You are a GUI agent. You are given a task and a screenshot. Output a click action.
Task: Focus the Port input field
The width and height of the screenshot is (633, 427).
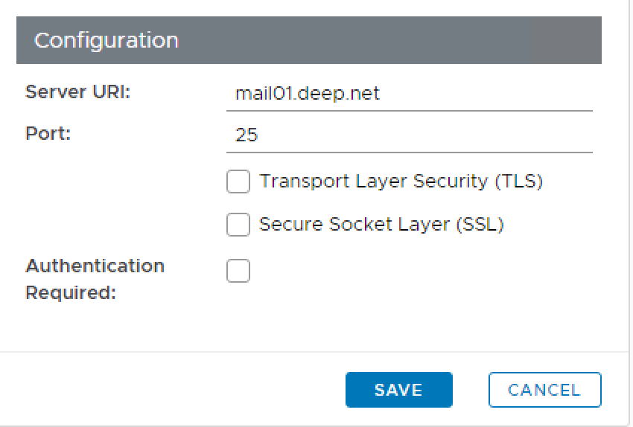click(x=410, y=135)
